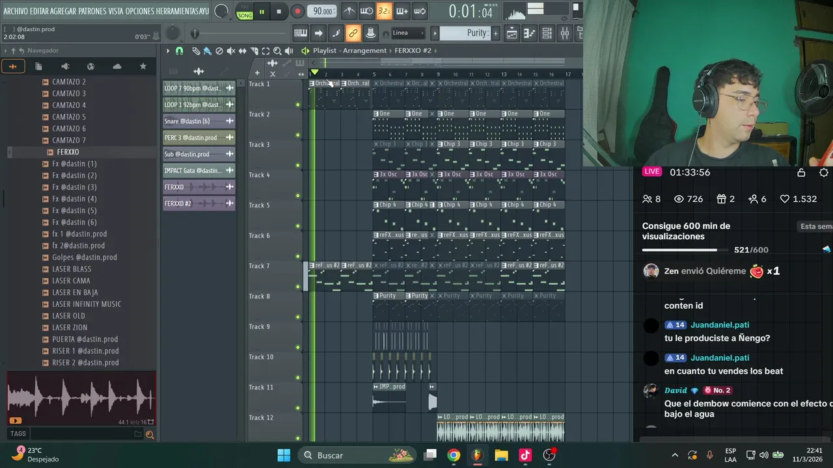Click the sample preview waveform
Viewport: 833px width, 468px height.
(x=81, y=398)
